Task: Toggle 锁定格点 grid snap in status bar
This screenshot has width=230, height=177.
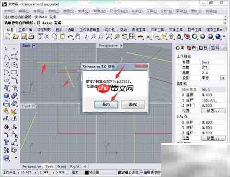Action: pos(125,172)
